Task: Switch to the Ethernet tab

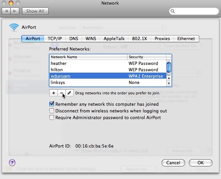Action: [x=186, y=38]
